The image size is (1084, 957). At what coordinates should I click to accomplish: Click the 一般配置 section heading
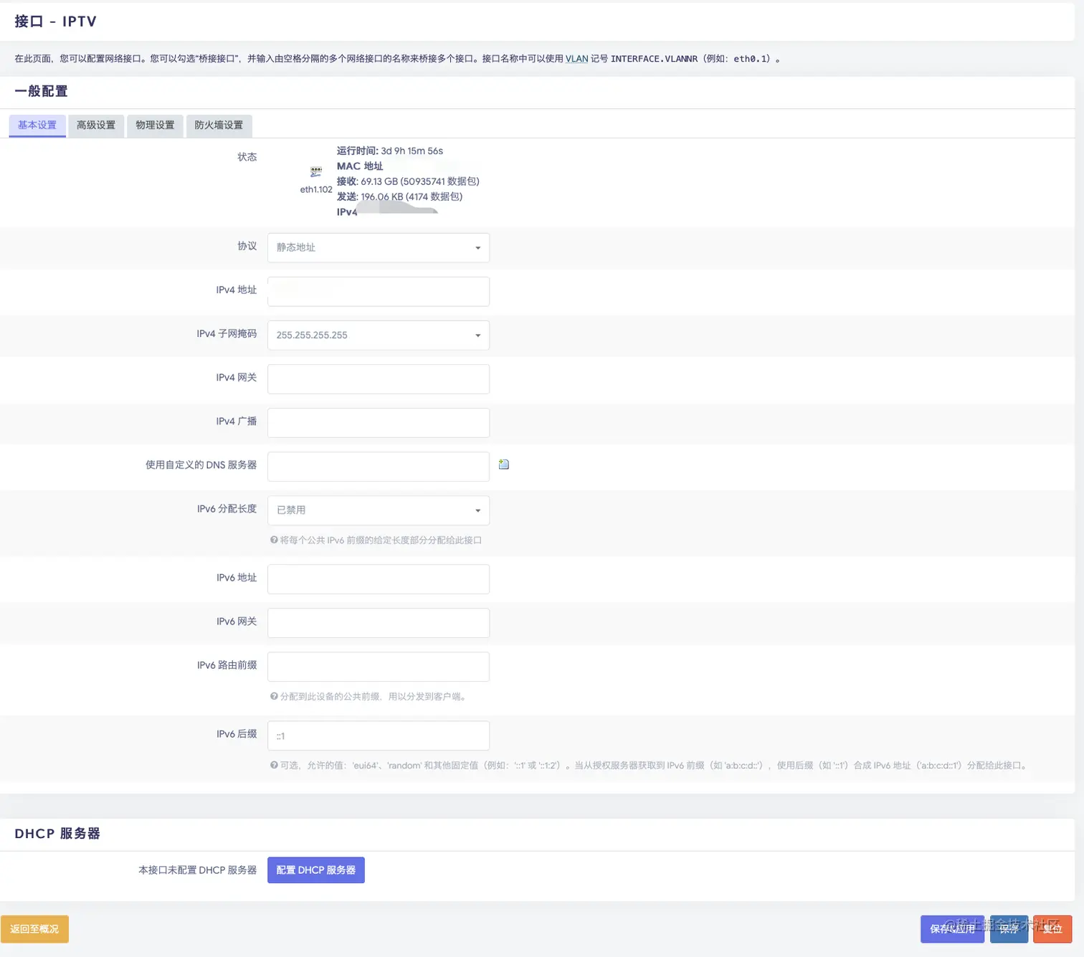(x=41, y=91)
